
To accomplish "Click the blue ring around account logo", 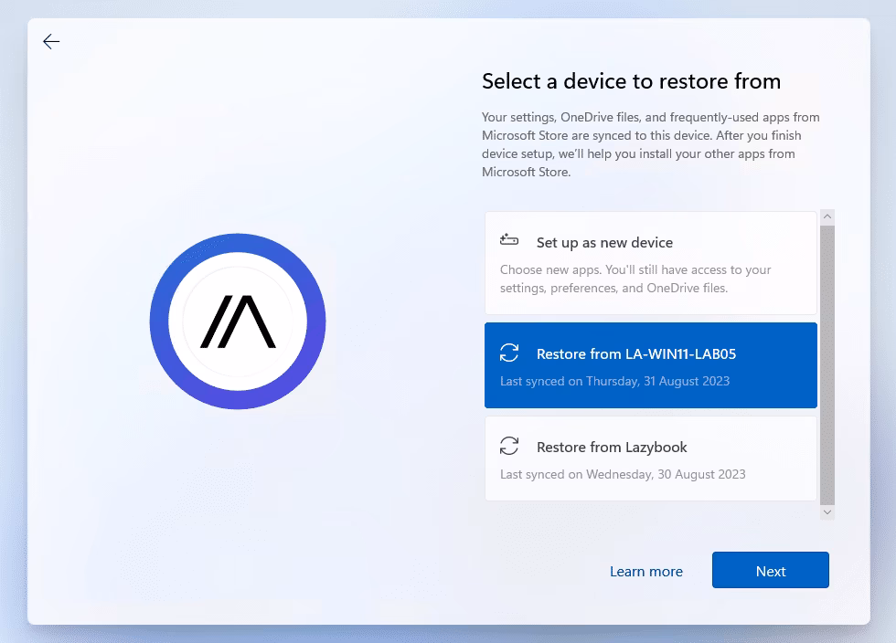I will [238, 243].
